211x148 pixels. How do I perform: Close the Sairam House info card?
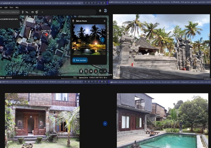tap(105, 21)
